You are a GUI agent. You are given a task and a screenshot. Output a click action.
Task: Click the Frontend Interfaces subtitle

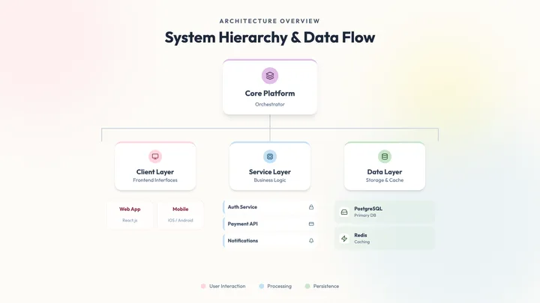(155, 180)
